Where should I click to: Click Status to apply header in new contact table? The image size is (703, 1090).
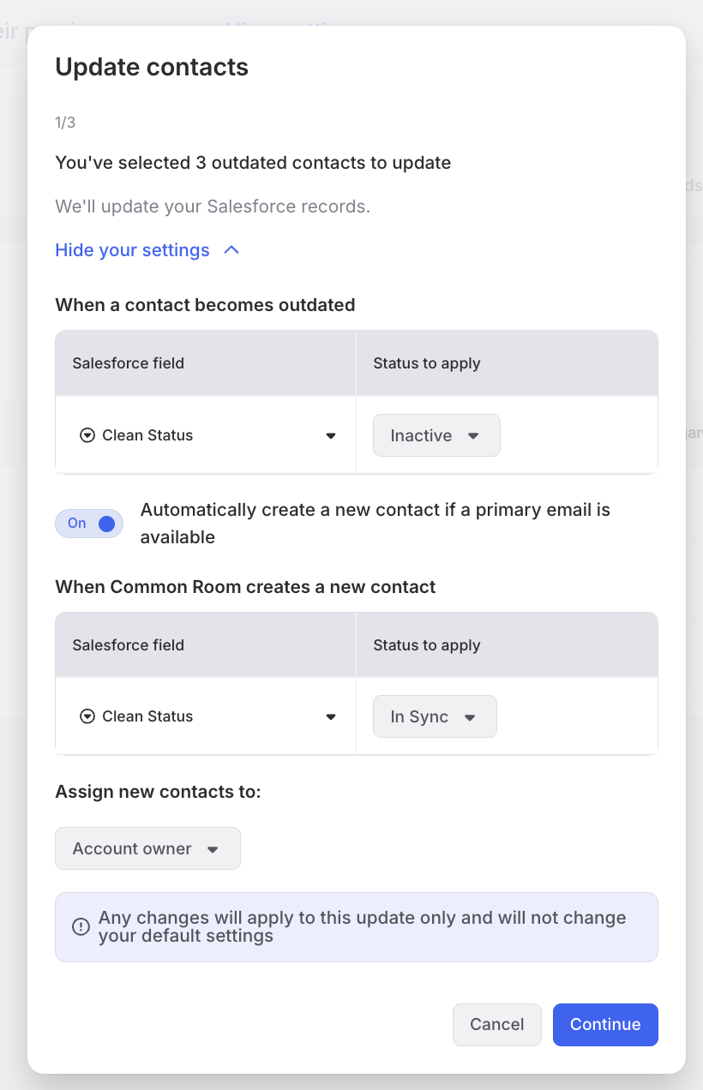[x=427, y=645]
